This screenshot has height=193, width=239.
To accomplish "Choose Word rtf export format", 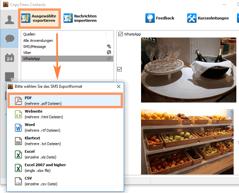I will click(65, 127).
